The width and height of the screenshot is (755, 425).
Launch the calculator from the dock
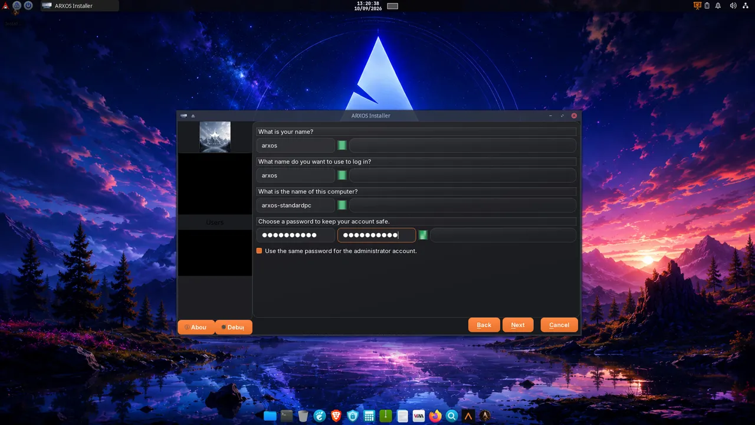(x=369, y=416)
